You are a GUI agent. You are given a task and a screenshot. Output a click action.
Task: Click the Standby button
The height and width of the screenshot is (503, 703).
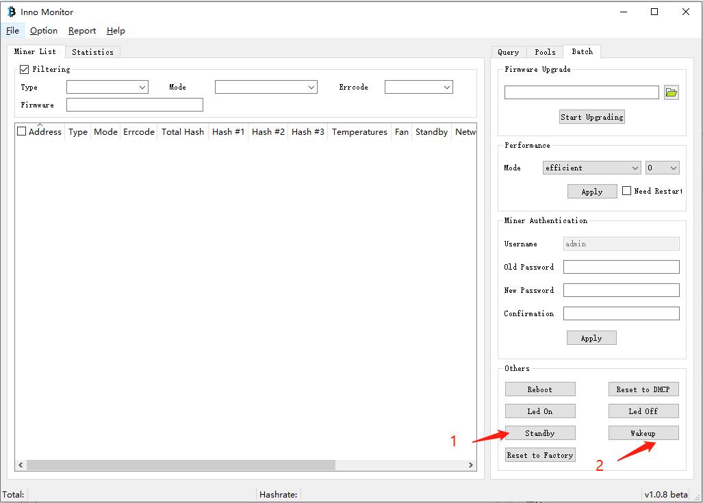540,433
